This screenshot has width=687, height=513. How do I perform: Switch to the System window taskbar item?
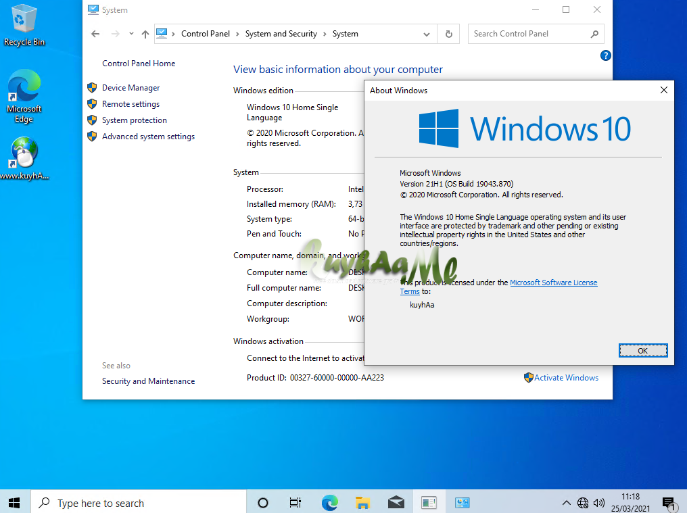point(462,502)
